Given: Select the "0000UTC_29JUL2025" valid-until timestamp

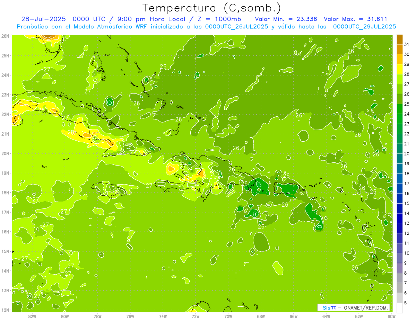Looking at the screenshot, I should click(365, 27).
